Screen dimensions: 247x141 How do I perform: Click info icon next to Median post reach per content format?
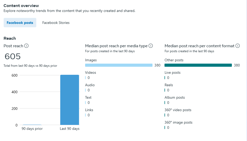point(238,46)
